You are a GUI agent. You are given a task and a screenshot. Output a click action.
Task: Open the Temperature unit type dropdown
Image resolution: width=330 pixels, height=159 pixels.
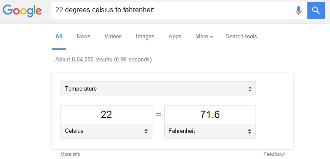tap(158, 89)
